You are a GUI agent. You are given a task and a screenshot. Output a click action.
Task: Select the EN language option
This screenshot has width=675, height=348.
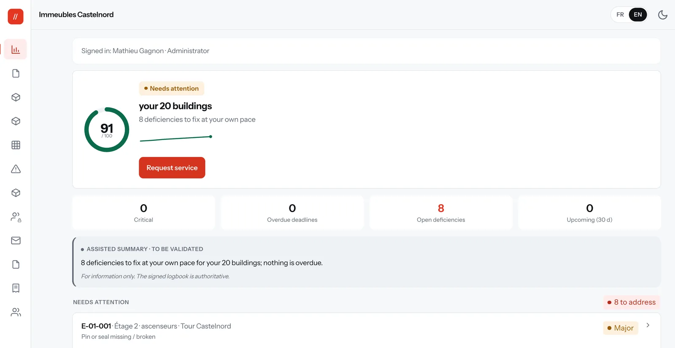point(638,15)
